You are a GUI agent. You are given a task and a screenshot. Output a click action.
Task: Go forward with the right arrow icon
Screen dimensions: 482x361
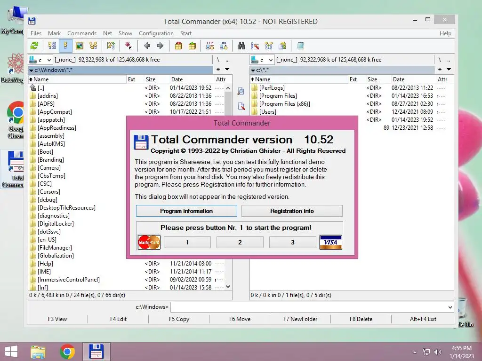[x=160, y=46]
